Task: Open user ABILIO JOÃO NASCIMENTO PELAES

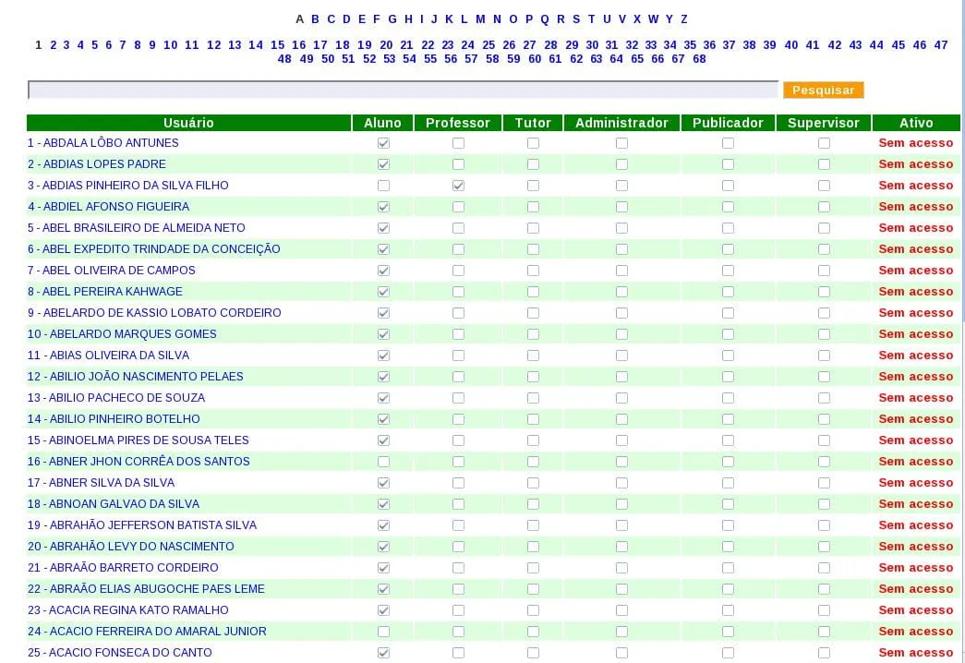Action: pyautogui.click(x=136, y=377)
